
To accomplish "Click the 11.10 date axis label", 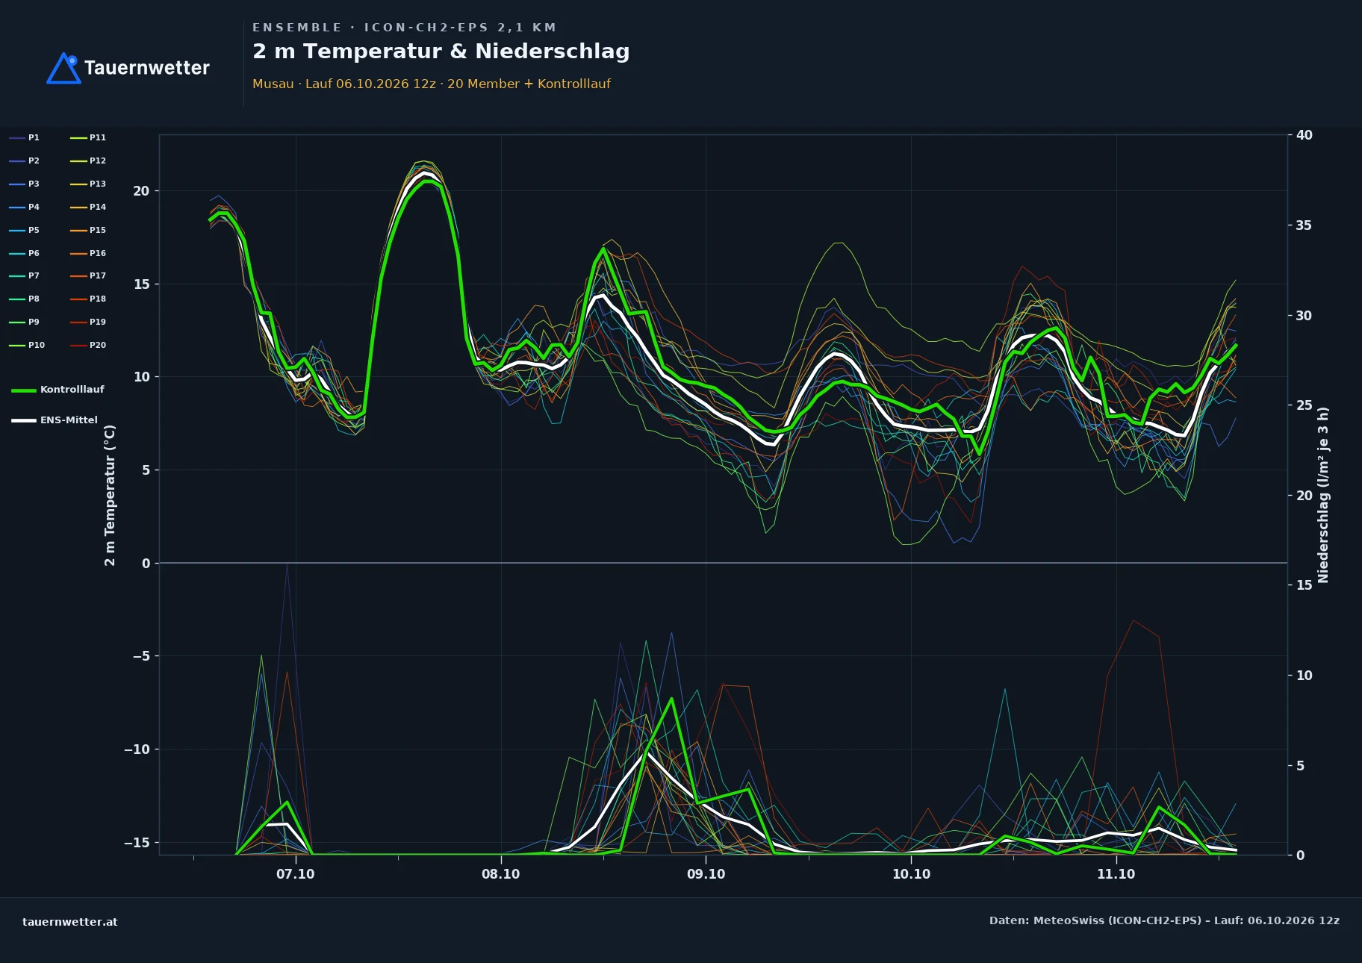I will [x=1116, y=874].
